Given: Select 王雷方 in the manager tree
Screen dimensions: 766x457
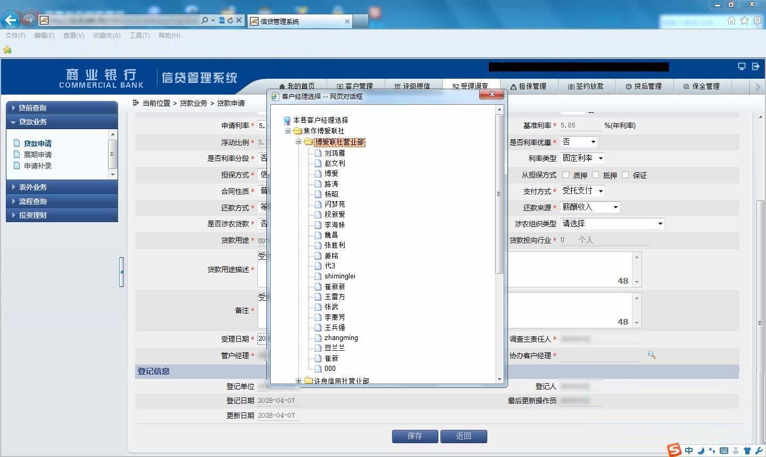Looking at the screenshot, I should [x=335, y=297].
